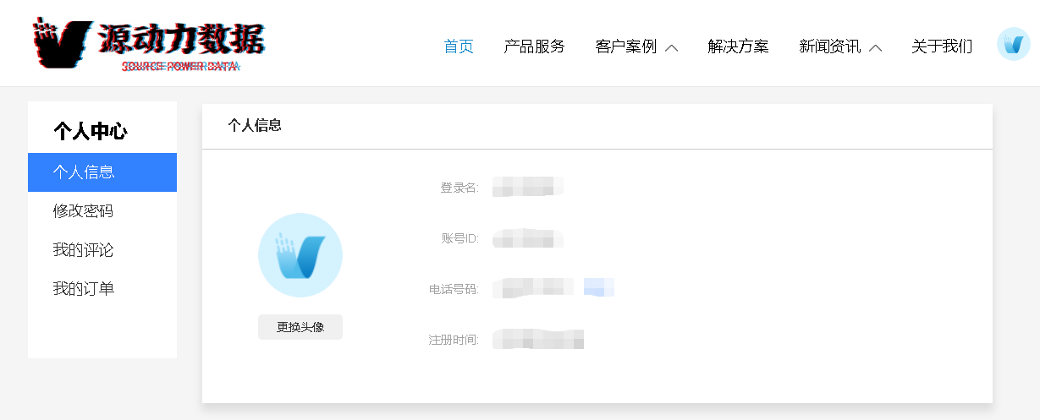Expand the 客户案例 dropdown chevron
This screenshot has width=1040, height=420.
coord(672,48)
